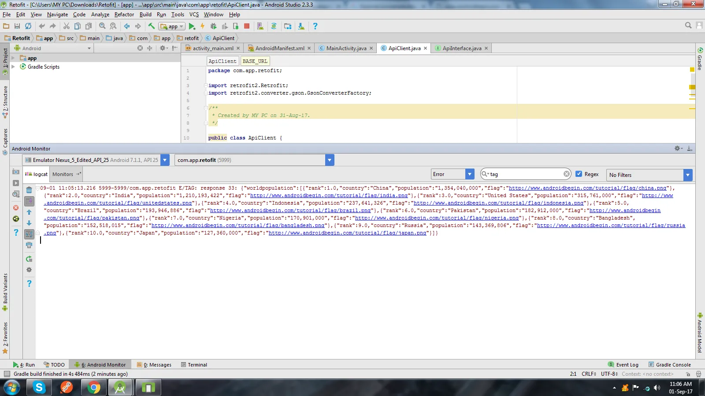Open the AVD Manager icon
Screen dimensions: 705x396
click(260, 26)
